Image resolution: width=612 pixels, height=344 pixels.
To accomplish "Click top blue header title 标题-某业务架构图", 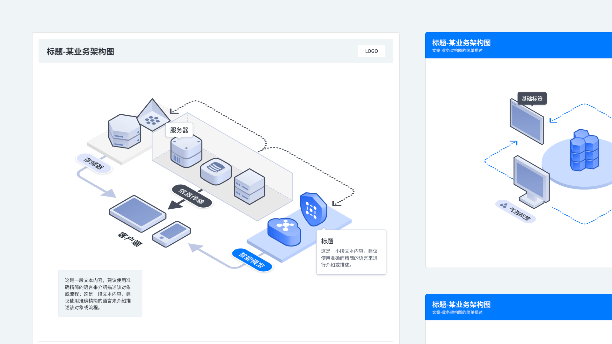I will pyautogui.click(x=461, y=43).
